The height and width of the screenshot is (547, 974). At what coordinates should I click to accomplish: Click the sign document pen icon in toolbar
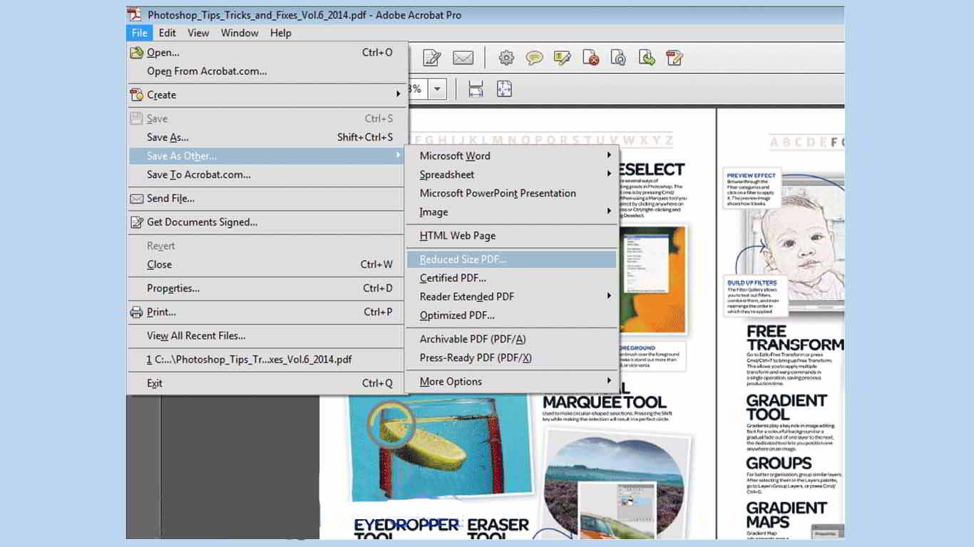pyautogui.click(x=432, y=58)
